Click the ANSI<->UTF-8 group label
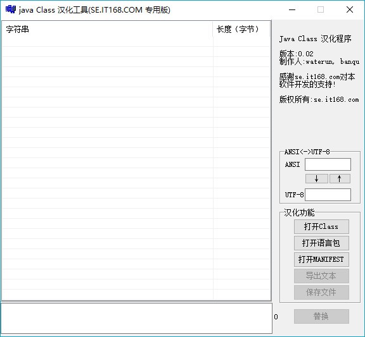365x337 pixels. tap(307, 152)
